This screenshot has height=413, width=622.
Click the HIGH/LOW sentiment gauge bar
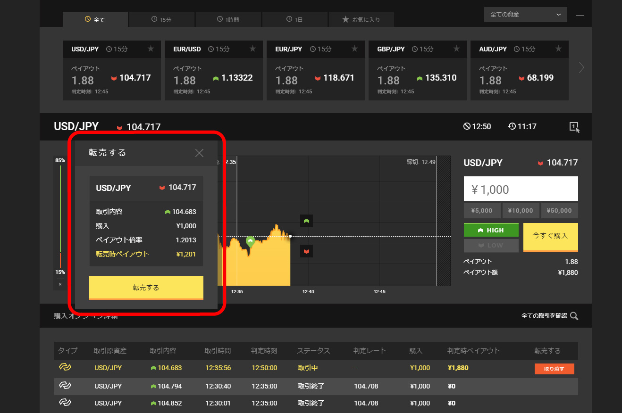click(60, 217)
